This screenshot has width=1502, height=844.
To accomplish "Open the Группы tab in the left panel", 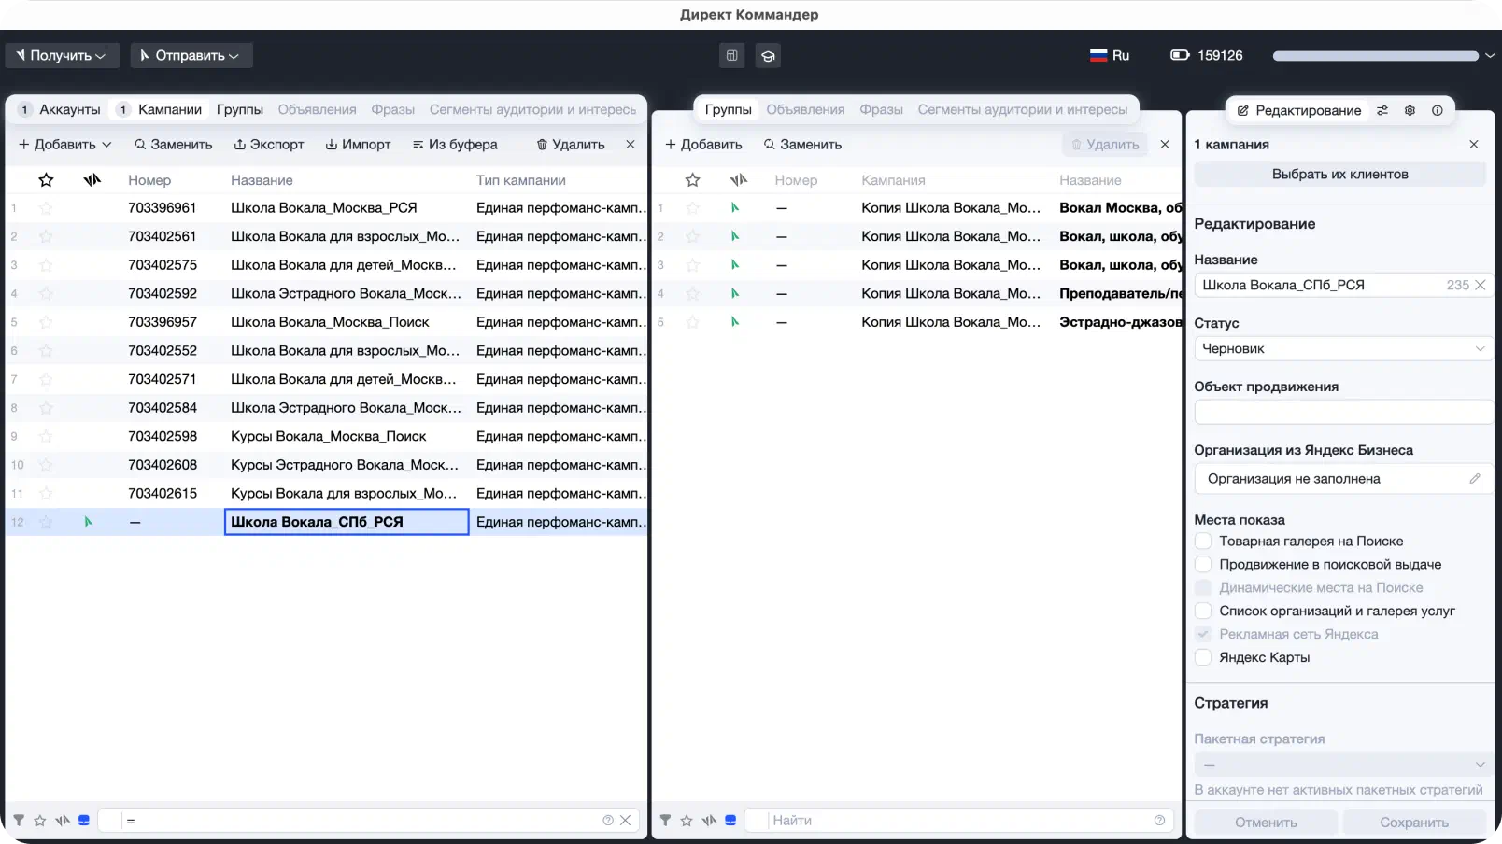I will (240, 110).
